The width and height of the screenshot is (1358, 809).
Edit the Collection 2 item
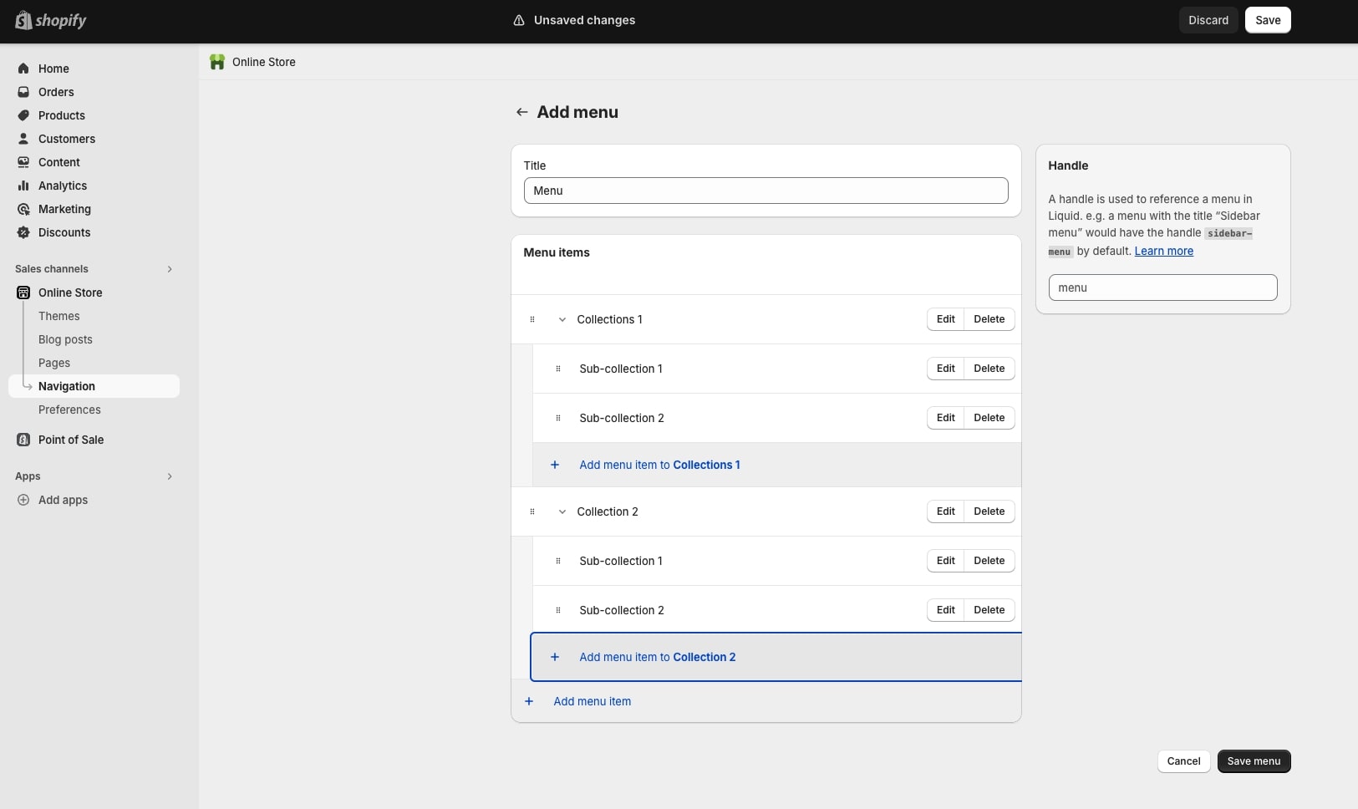pyautogui.click(x=945, y=511)
